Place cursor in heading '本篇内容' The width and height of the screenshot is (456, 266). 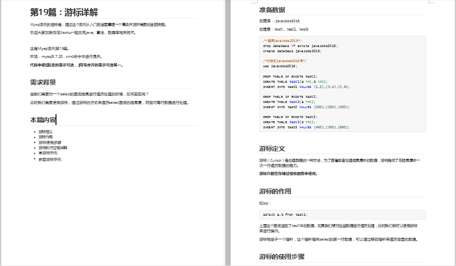[43, 120]
